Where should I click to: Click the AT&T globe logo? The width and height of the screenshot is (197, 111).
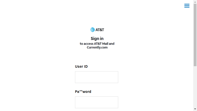[92, 30]
